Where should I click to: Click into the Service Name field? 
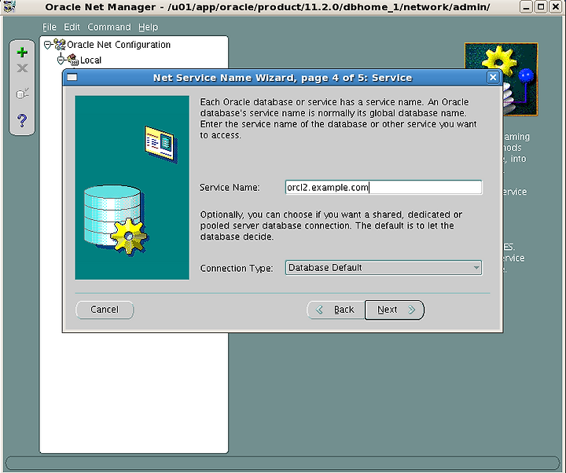384,187
